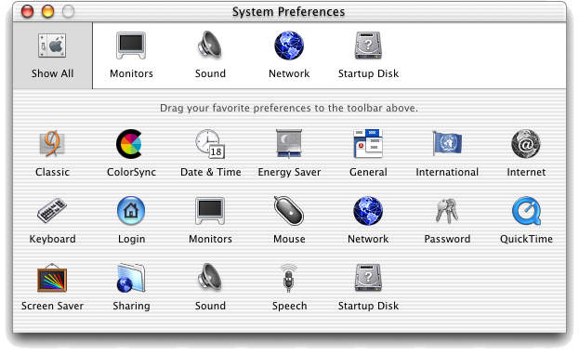The image size is (579, 354).
Task: Click the Show All toolbar button
Action: 52,56
